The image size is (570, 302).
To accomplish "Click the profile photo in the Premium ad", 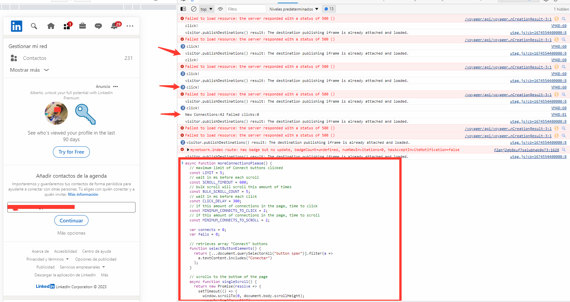I will 56,113.
